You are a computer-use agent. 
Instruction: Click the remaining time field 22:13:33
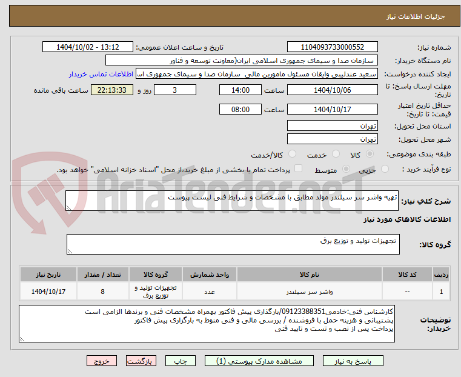pos(112,90)
